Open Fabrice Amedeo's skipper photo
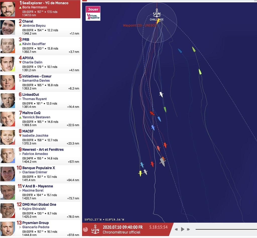This screenshot has width=257, height=238. [8, 155]
